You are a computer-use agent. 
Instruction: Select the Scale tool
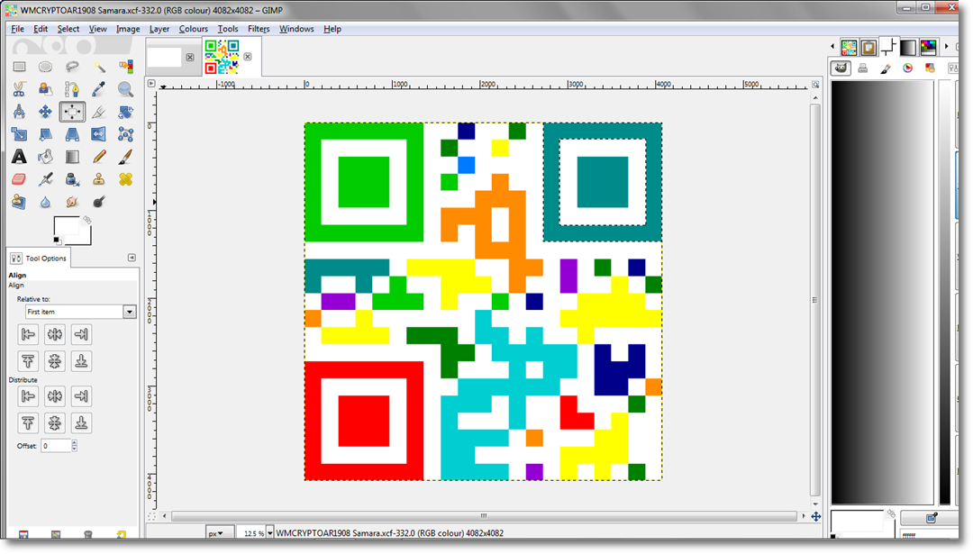point(19,134)
